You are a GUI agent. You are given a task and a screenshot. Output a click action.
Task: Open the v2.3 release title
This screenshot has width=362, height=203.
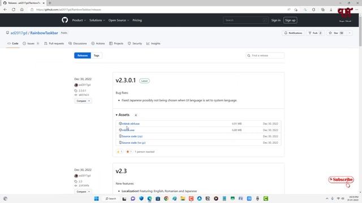coord(121,171)
